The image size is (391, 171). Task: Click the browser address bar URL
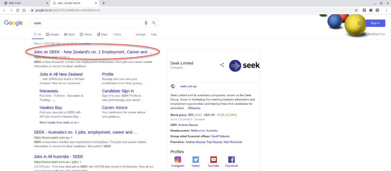(68, 10)
